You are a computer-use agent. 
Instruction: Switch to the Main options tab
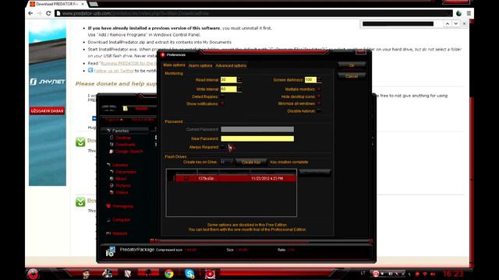(174, 65)
